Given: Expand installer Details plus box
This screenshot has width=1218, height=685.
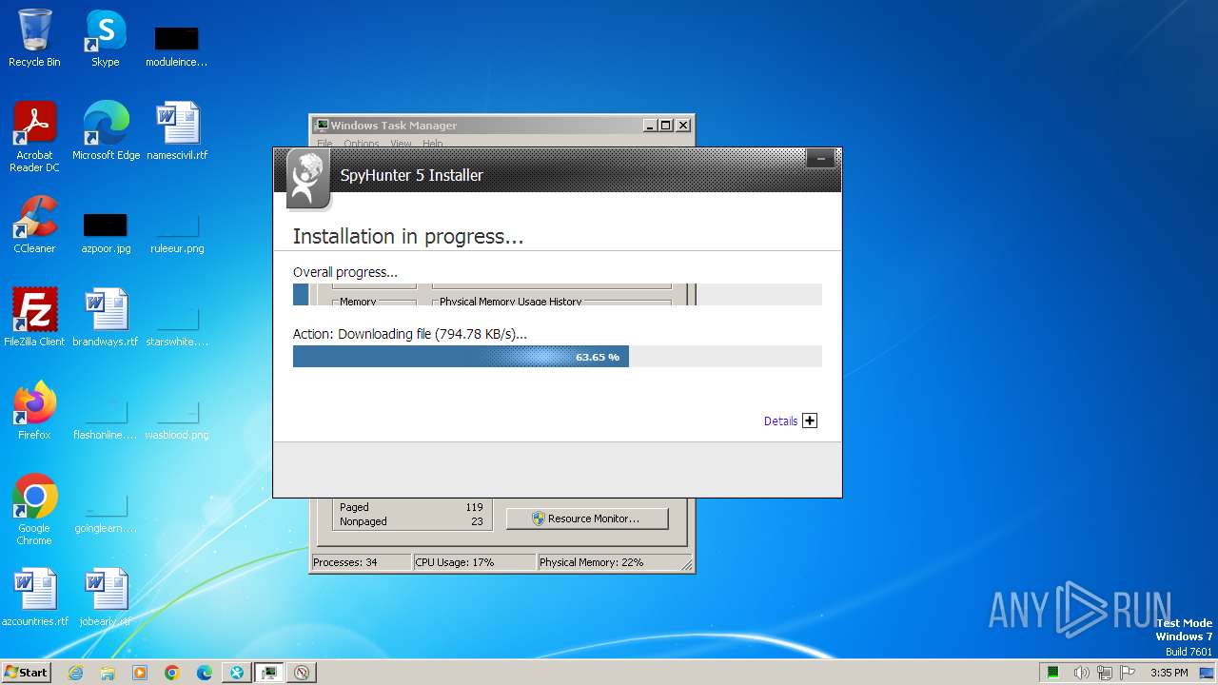Looking at the screenshot, I should click(810, 421).
